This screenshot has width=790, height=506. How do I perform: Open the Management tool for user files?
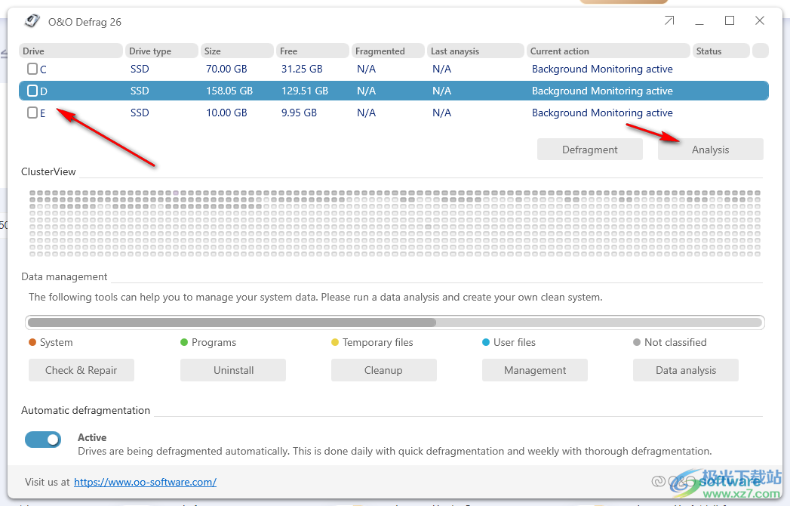click(534, 370)
